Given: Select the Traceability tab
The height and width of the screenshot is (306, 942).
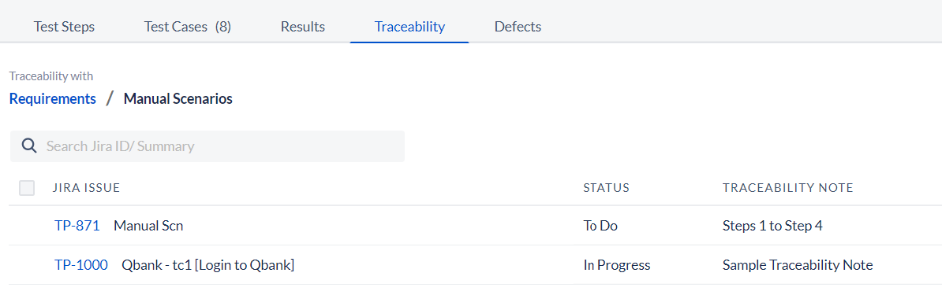Looking at the screenshot, I should [409, 27].
